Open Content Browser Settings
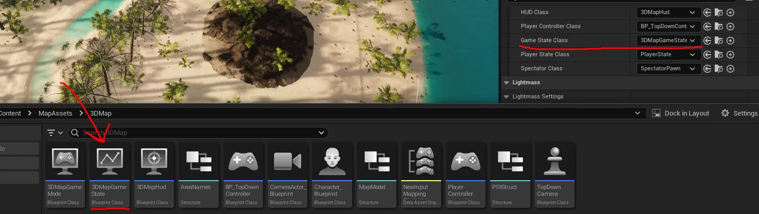Screen dimensions: 759x214 pos(739,113)
